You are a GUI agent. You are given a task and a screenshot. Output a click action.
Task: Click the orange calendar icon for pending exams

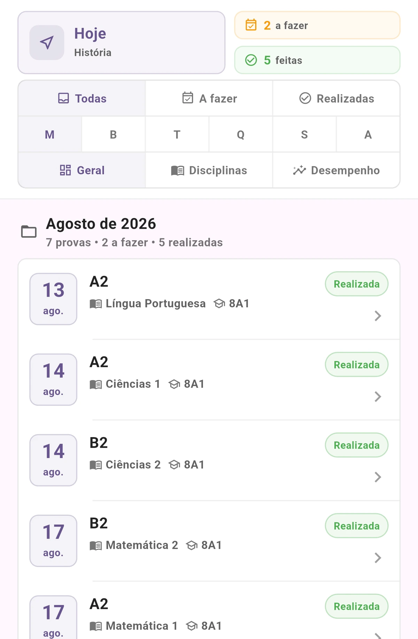click(251, 25)
